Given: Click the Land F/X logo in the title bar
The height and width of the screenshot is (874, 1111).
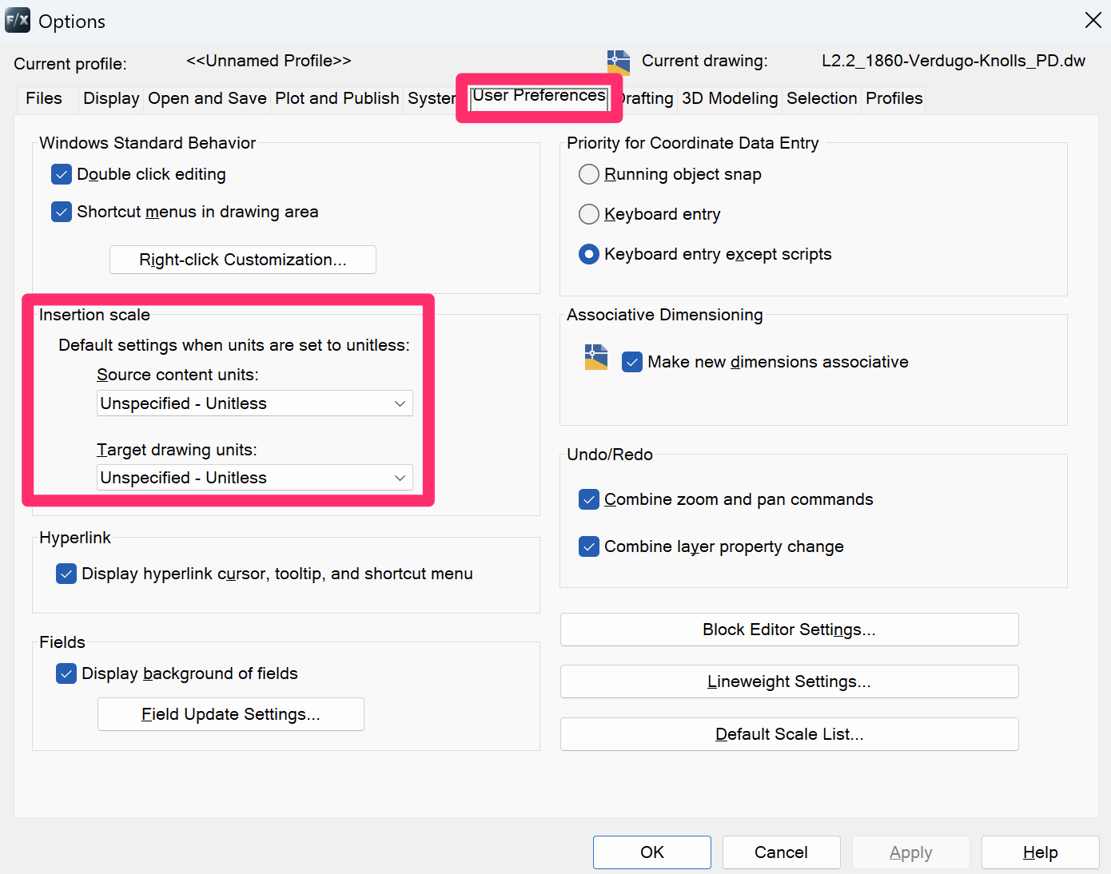Looking at the screenshot, I should 17,20.
